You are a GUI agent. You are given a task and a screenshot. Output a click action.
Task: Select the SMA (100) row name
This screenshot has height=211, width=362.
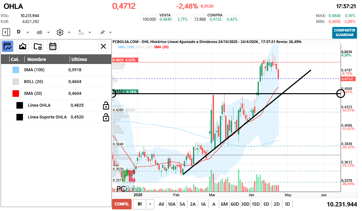(34, 70)
